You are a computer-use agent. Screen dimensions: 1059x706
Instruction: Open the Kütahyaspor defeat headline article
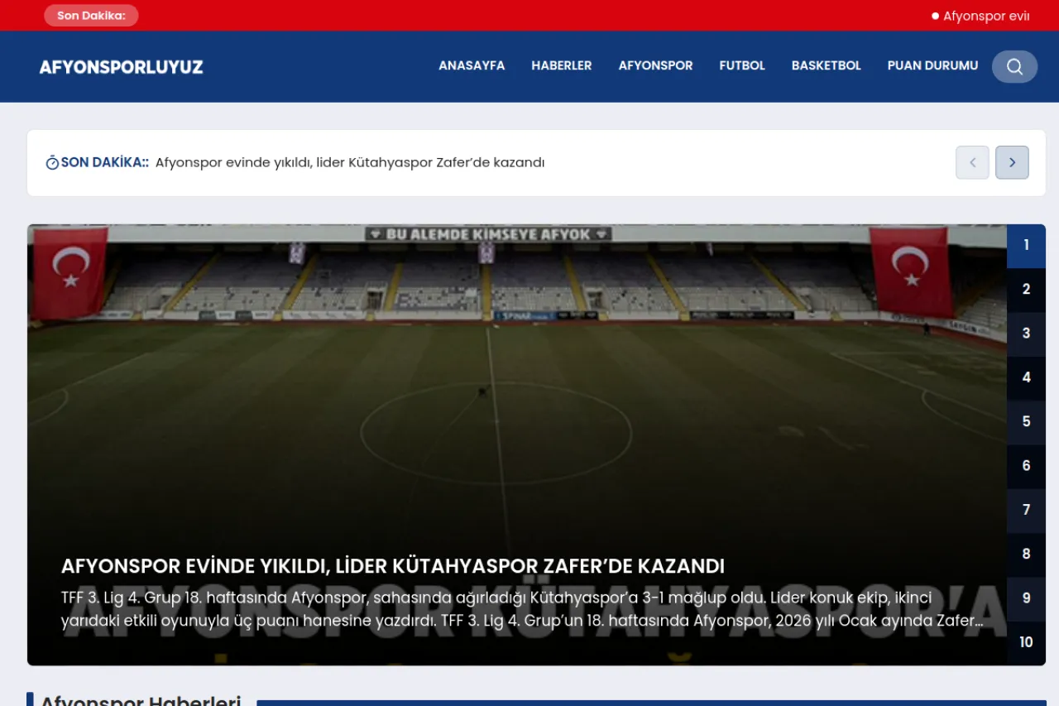(391, 566)
